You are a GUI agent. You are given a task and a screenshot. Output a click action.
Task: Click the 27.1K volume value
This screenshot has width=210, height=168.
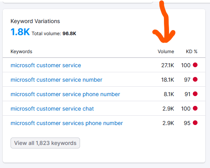(x=167, y=65)
